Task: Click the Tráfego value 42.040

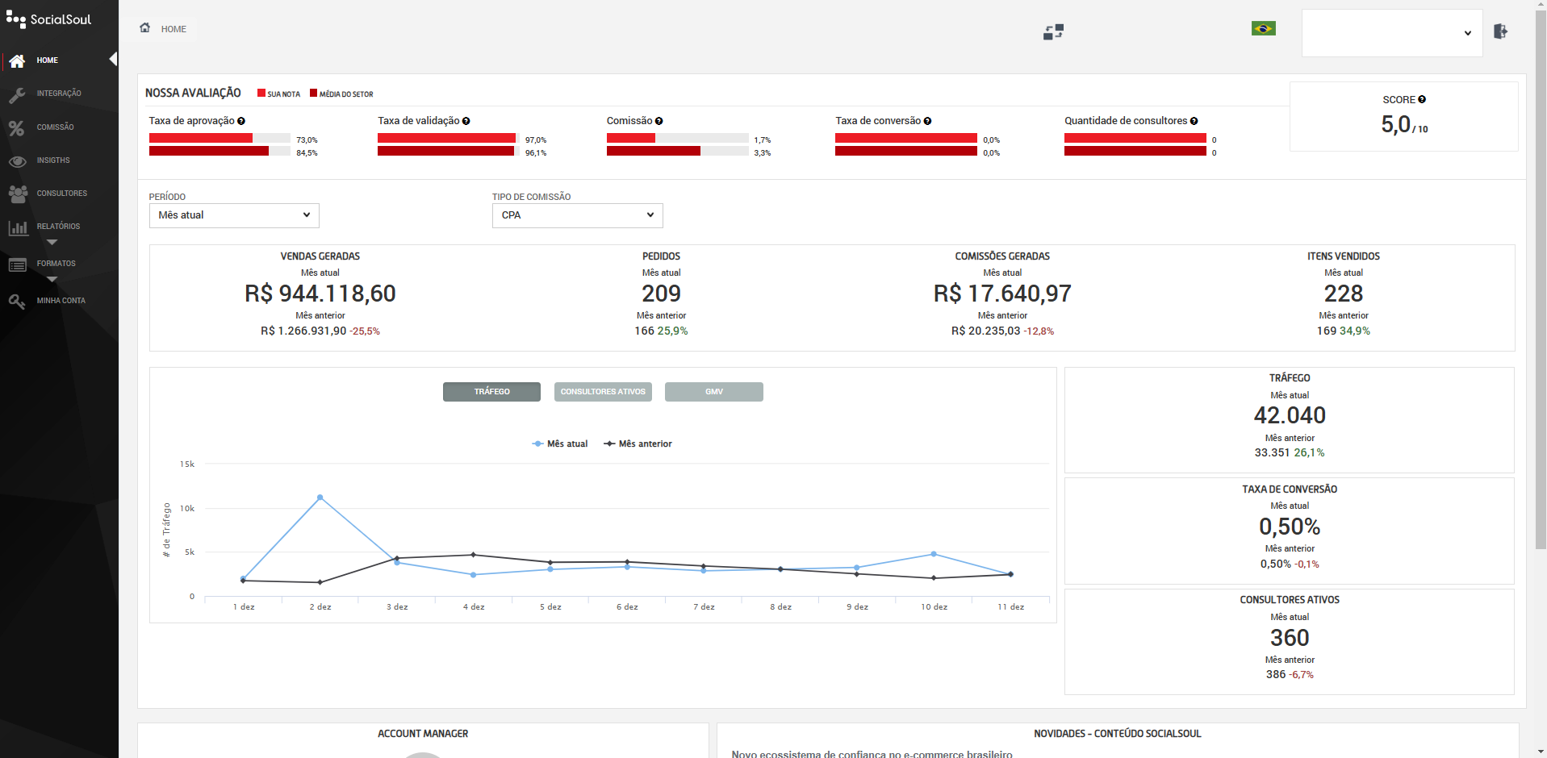Action: (1290, 415)
